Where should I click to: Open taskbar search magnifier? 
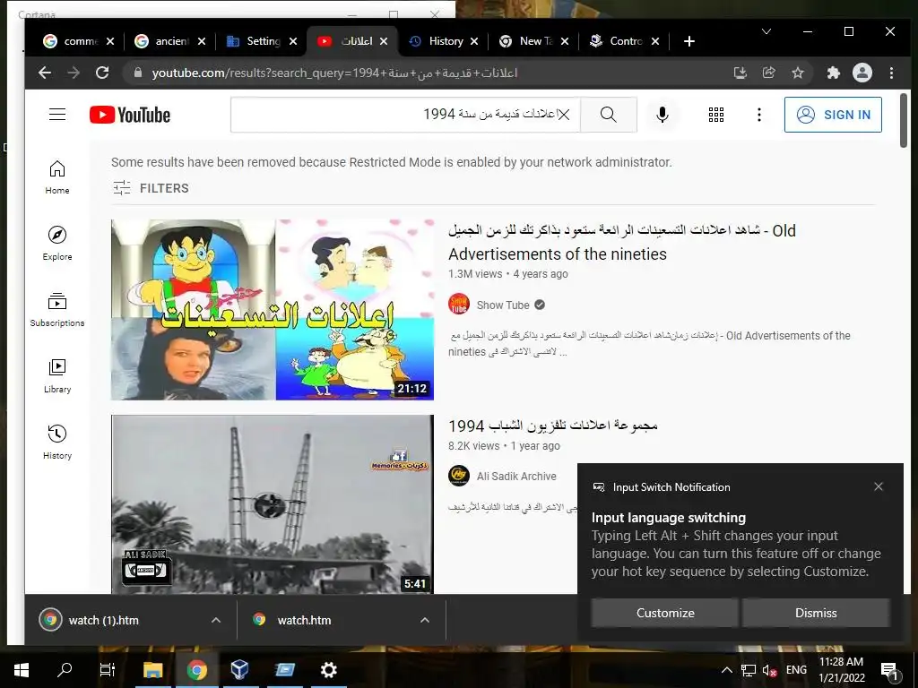coord(65,670)
